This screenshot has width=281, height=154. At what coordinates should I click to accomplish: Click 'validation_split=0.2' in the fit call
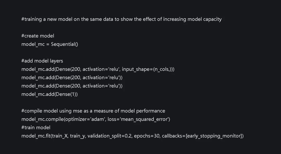coord(109,136)
